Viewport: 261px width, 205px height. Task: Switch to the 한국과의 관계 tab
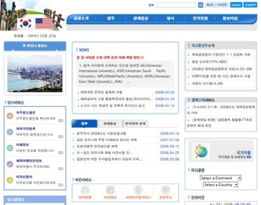coord(135,124)
